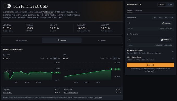
Task: Open the Learn more link in disclaimer
Action: 98,98
